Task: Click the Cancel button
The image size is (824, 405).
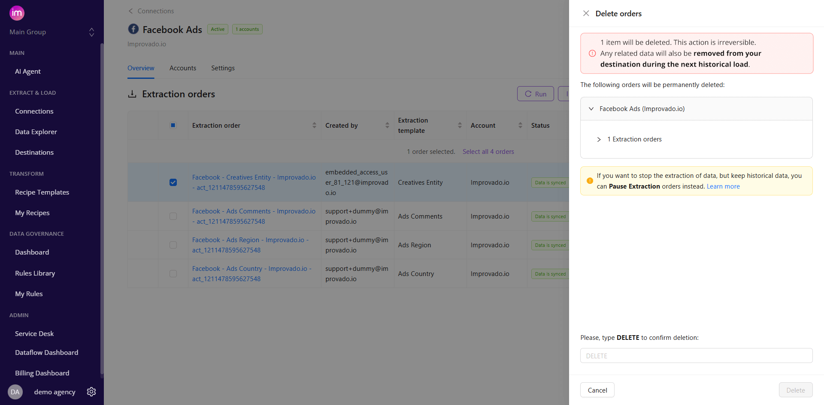Action: tap(597, 390)
